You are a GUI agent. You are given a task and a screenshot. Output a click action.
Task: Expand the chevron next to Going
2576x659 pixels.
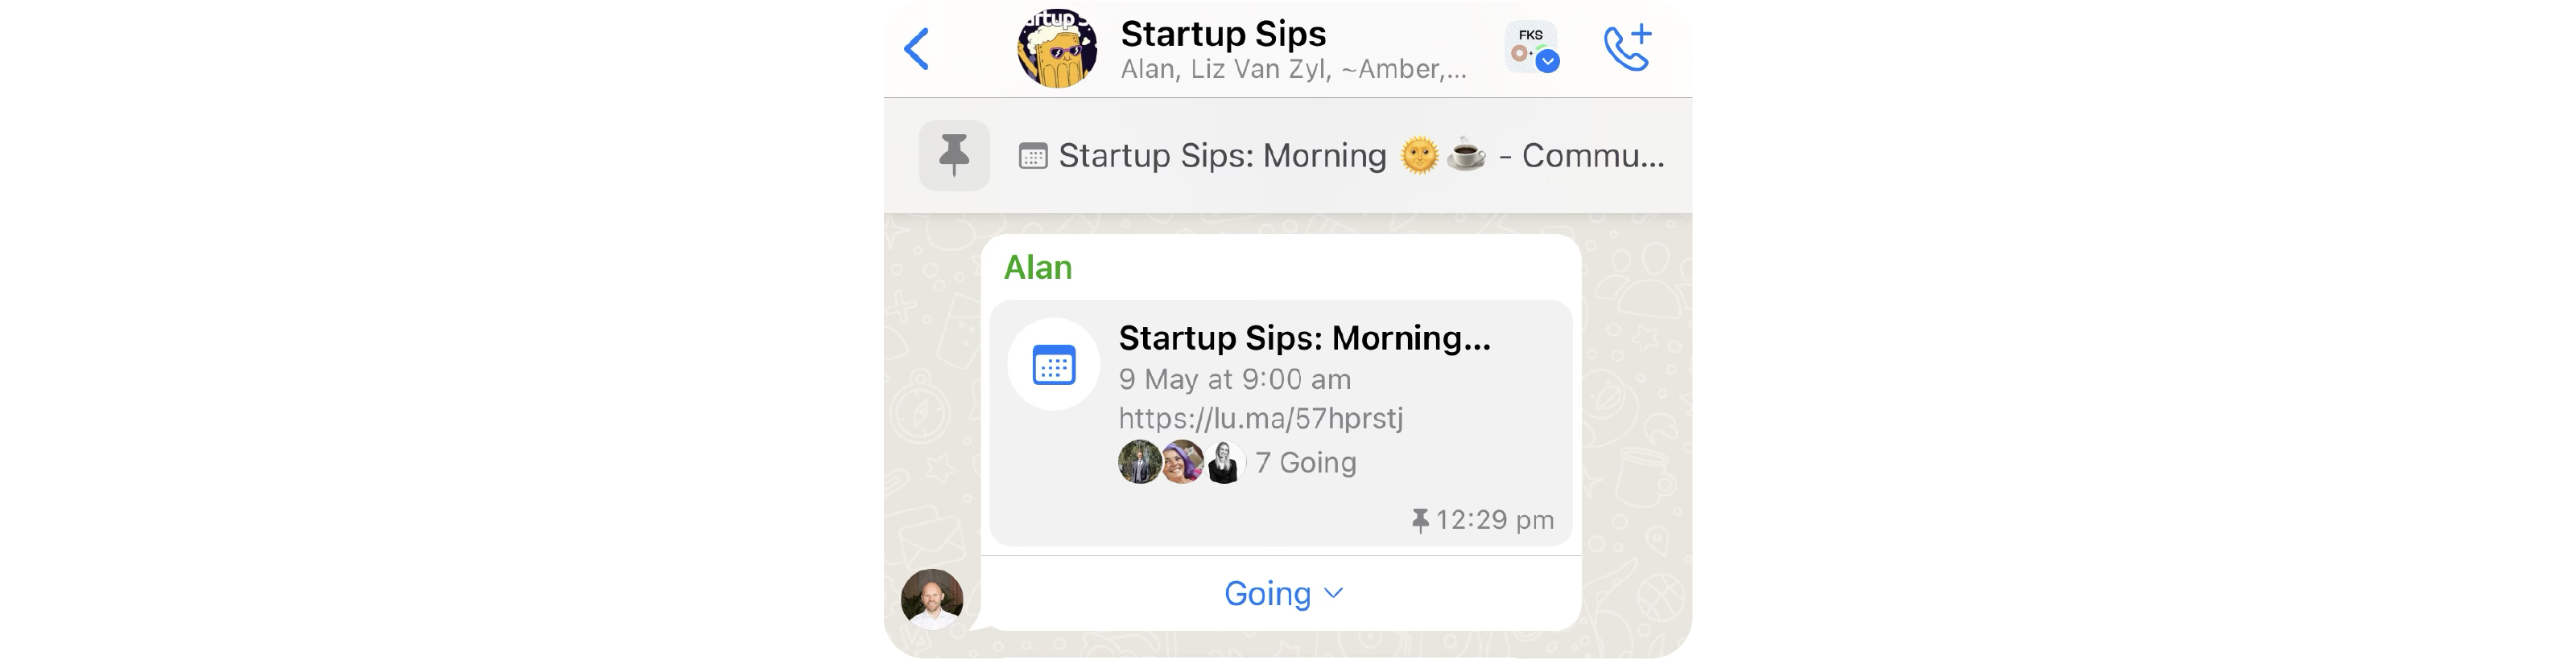(x=1333, y=593)
